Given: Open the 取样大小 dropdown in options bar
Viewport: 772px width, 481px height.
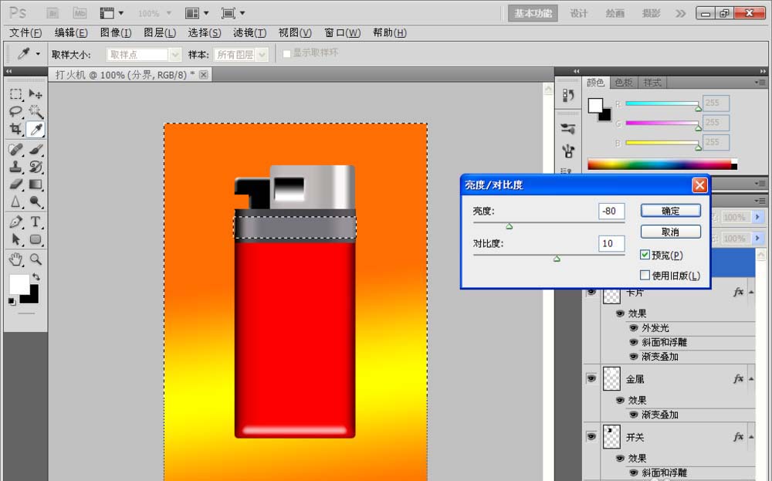Looking at the screenshot, I should tap(174, 54).
